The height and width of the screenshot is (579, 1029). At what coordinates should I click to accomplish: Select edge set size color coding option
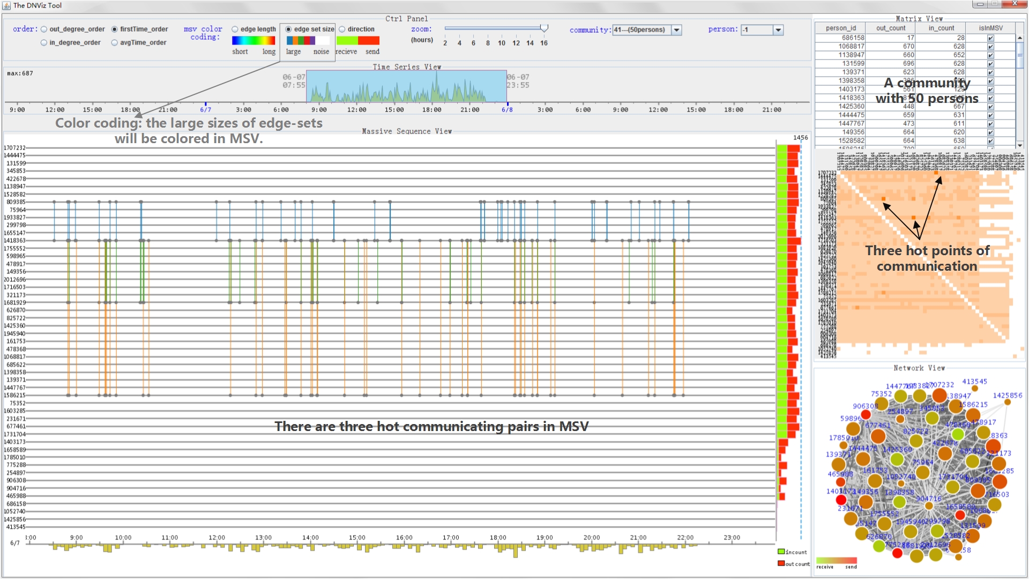(x=288, y=29)
